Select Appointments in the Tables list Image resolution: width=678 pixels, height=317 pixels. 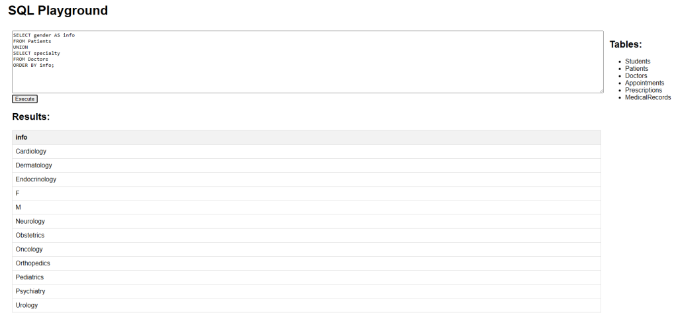tap(644, 83)
